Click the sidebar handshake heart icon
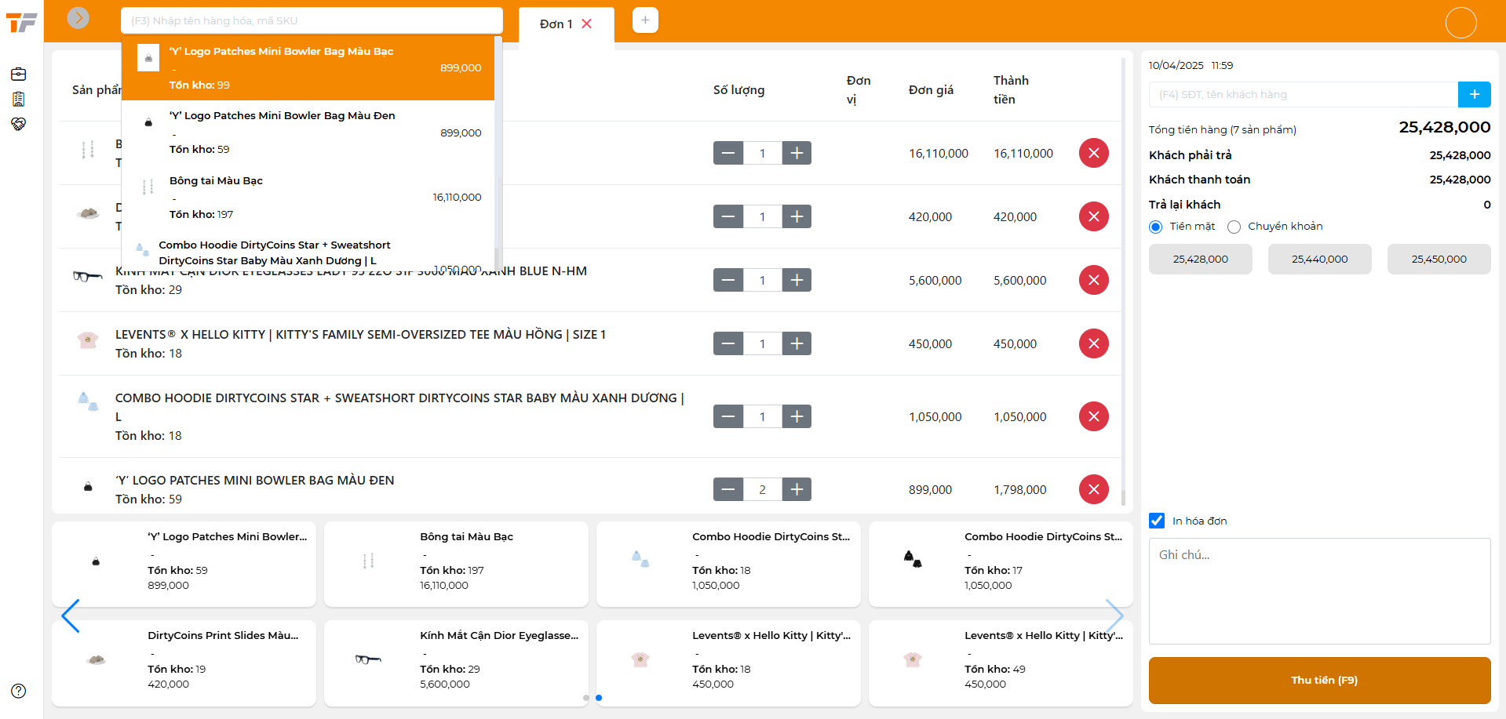Viewport: 1506px width, 719px height. coord(19,124)
